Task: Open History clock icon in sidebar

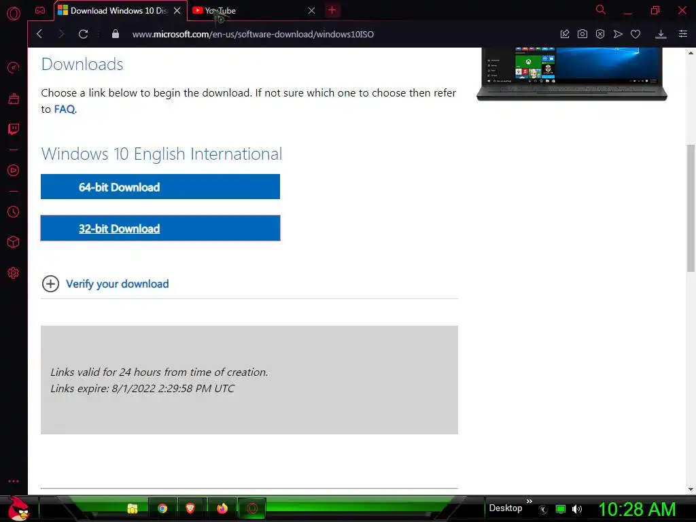Action: [14, 212]
